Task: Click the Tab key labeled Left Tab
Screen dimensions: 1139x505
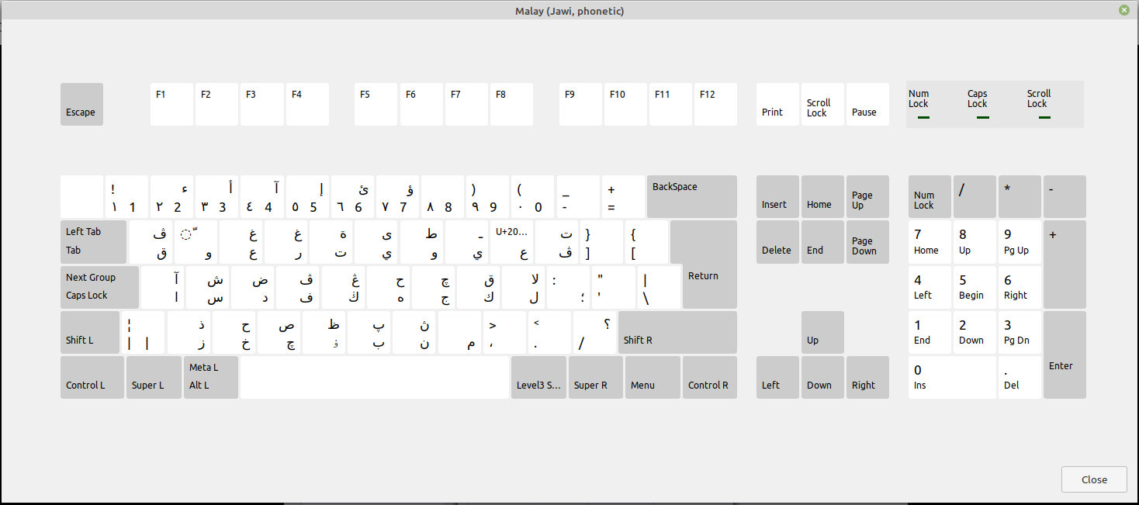Action: tap(93, 241)
